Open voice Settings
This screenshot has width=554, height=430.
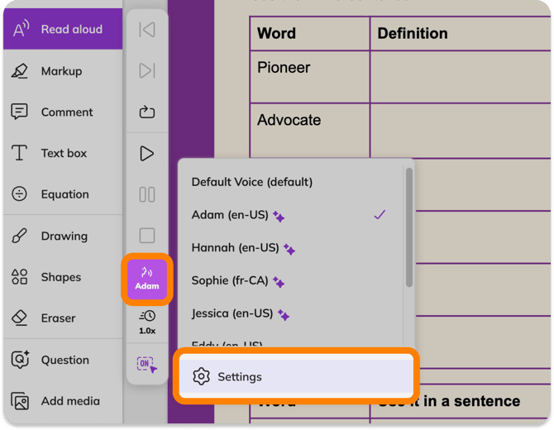[296, 376]
